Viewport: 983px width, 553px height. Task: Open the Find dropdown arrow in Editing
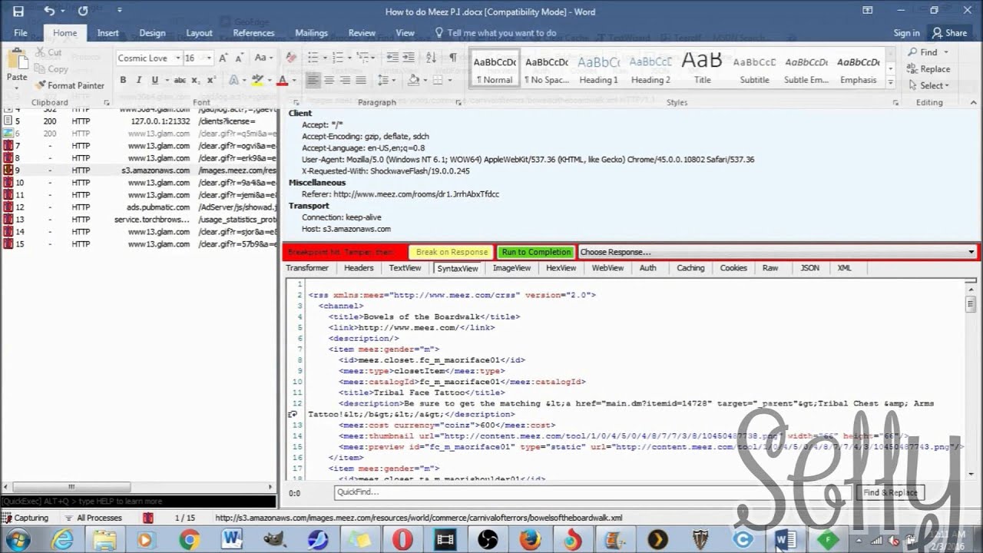(x=946, y=52)
